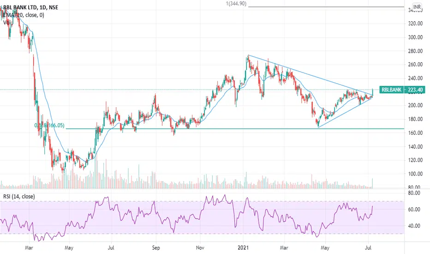Click the 180.00 price axis label
This screenshot has height=254, width=430.
415,119
